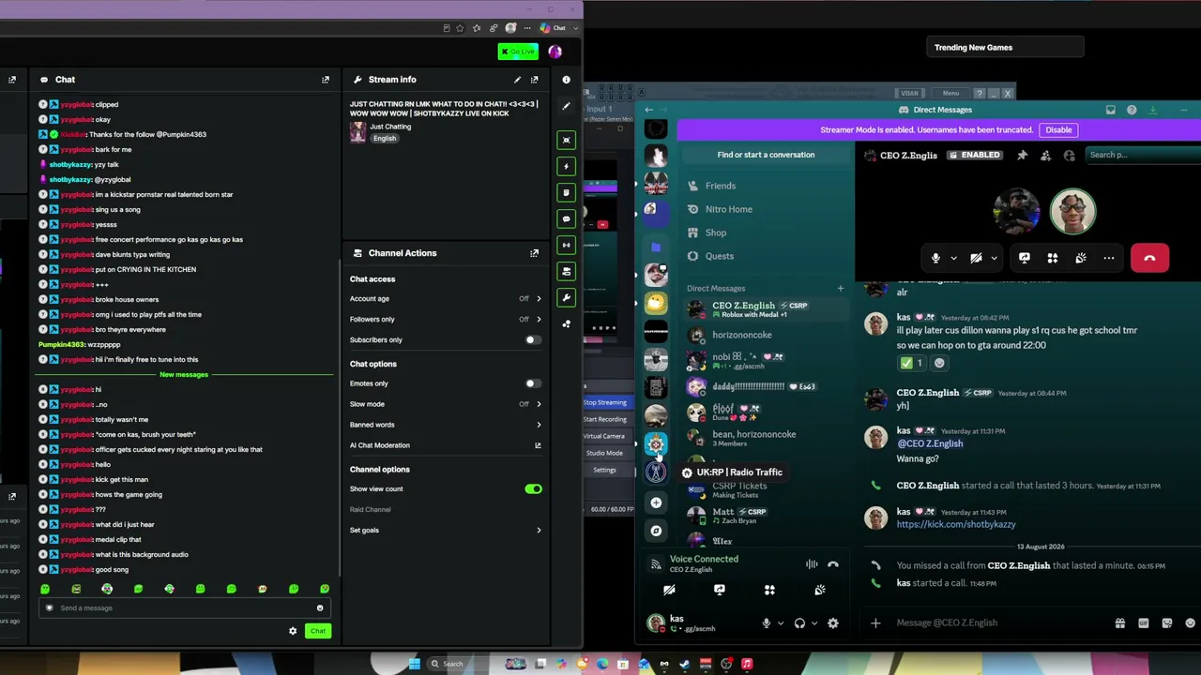
Task: Open noise suppression icon in Voice Connected panel
Action: pyautogui.click(x=812, y=564)
